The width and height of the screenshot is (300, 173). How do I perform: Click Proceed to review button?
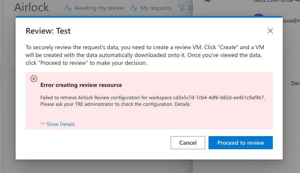(x=240, y=143)
